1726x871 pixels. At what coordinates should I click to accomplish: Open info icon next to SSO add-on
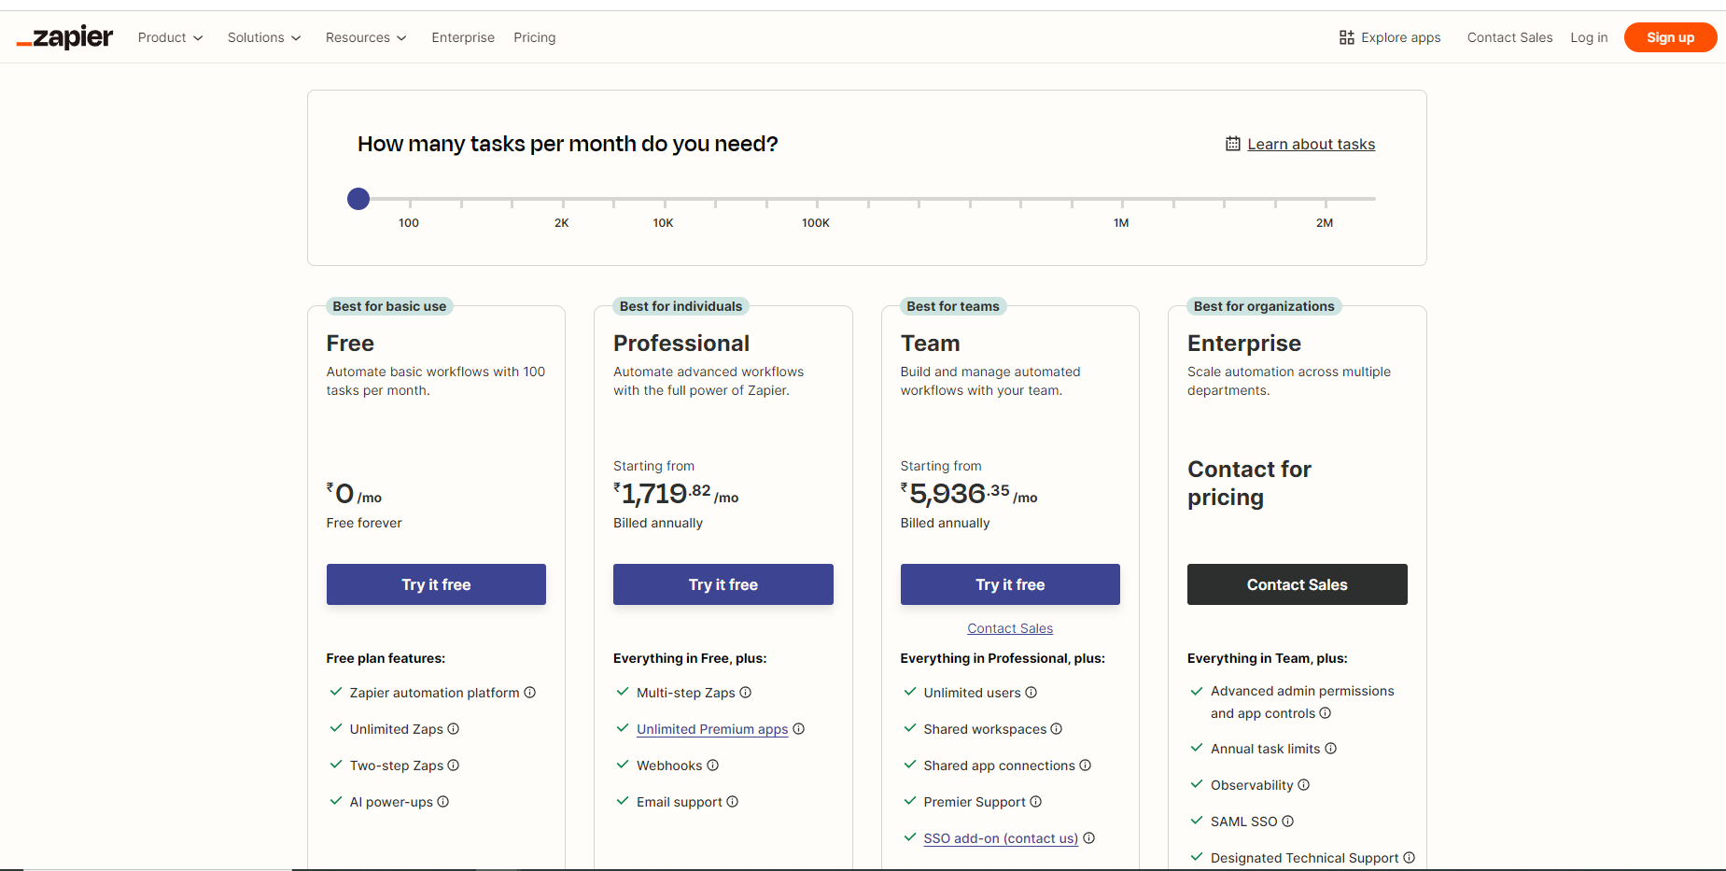[x=1088, y=838]
